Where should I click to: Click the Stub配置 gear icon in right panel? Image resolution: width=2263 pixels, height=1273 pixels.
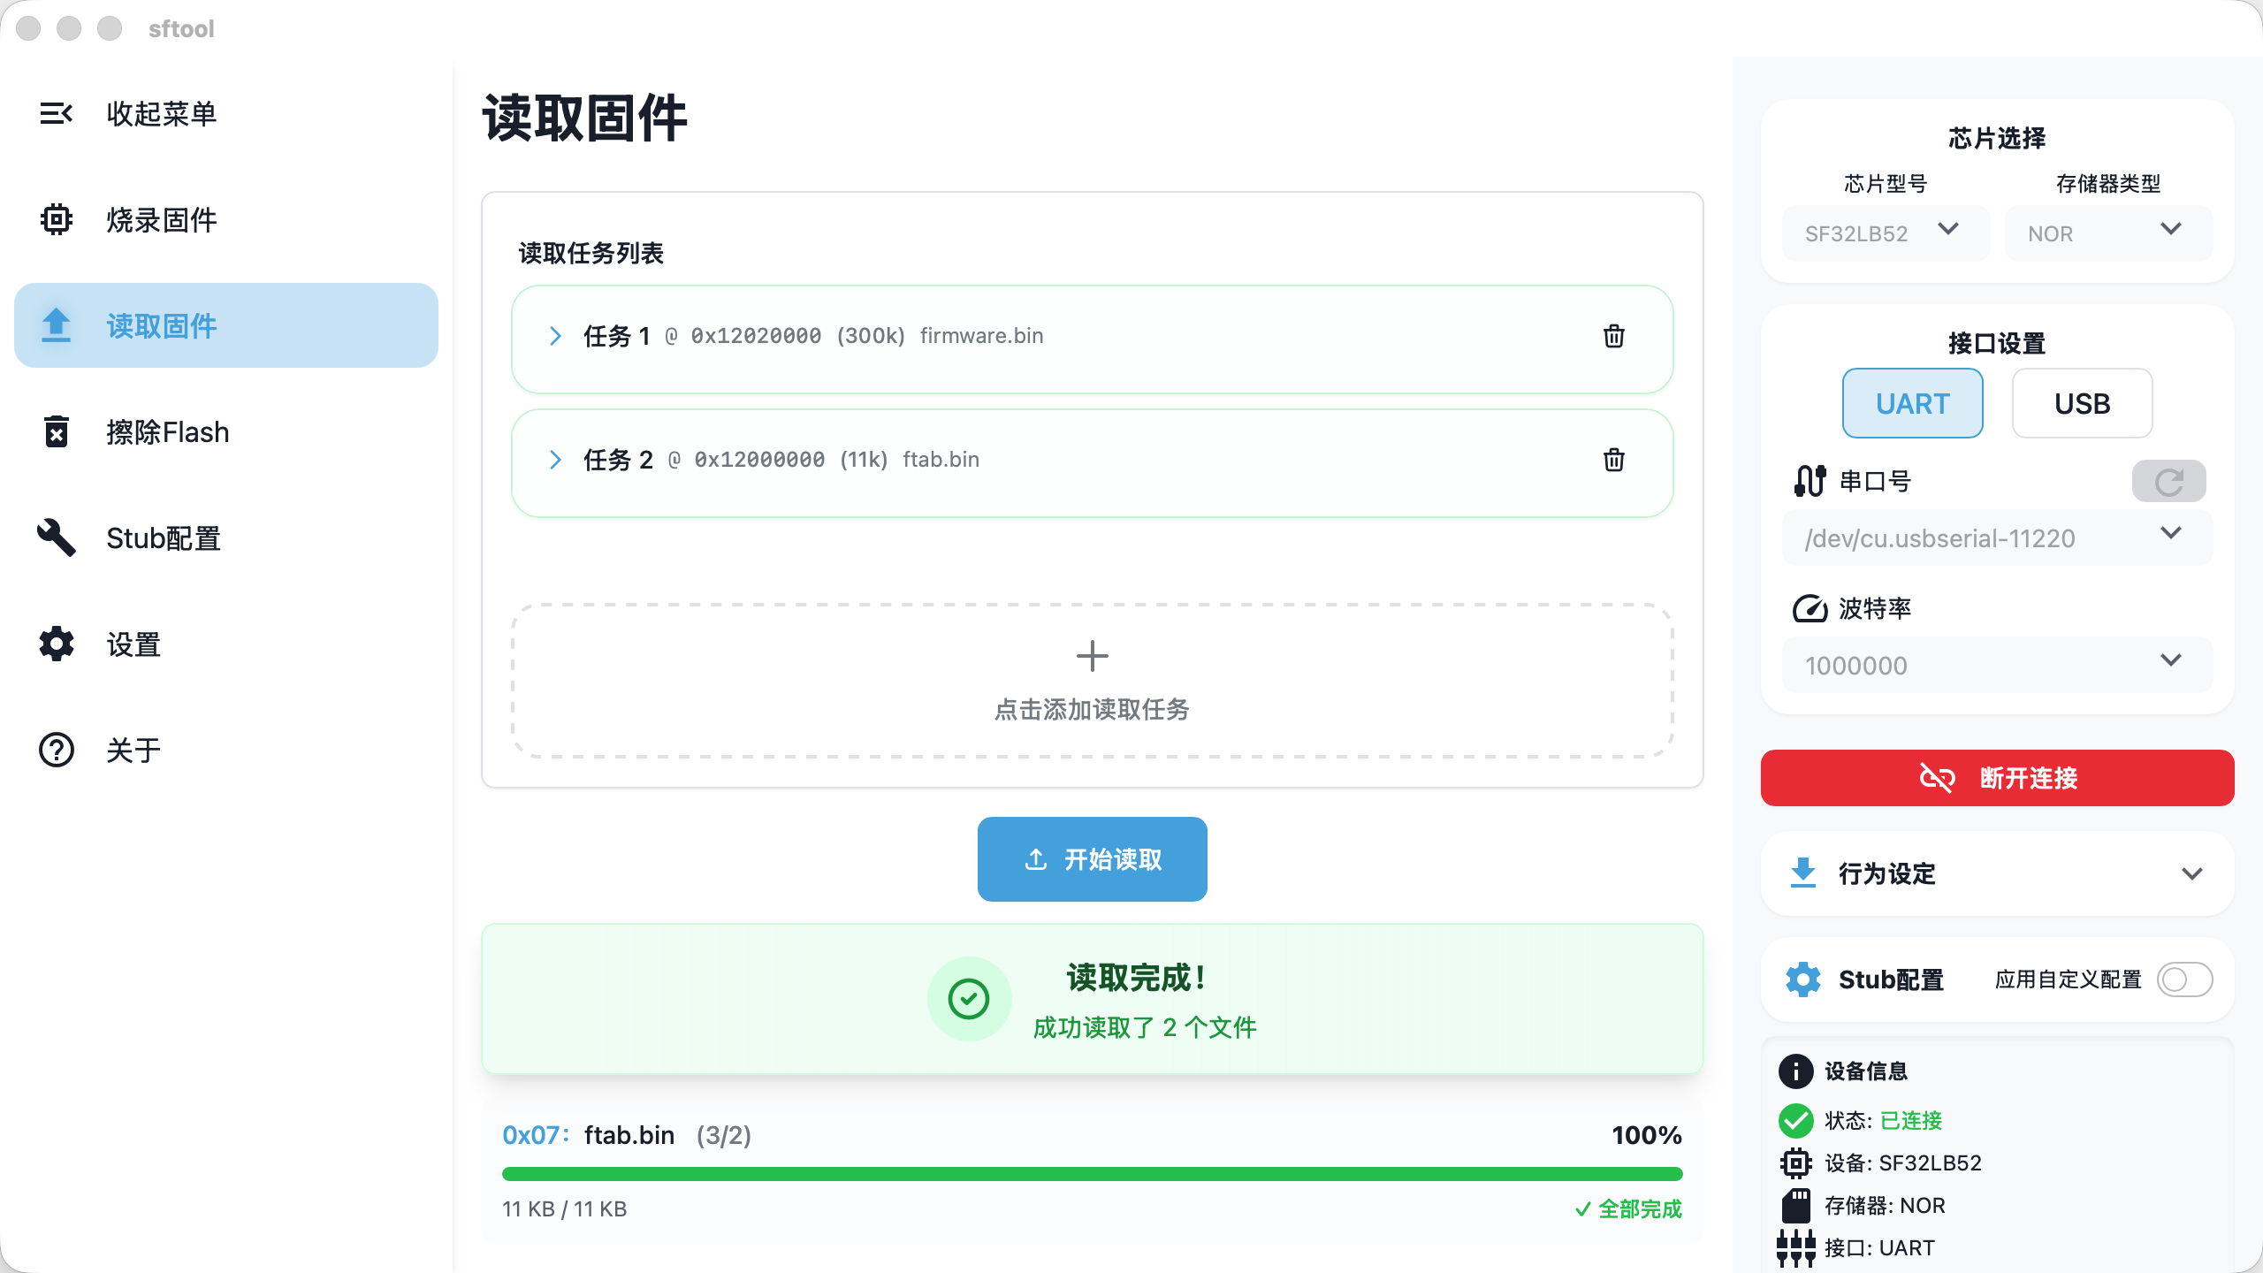(x=1802, y=980)
